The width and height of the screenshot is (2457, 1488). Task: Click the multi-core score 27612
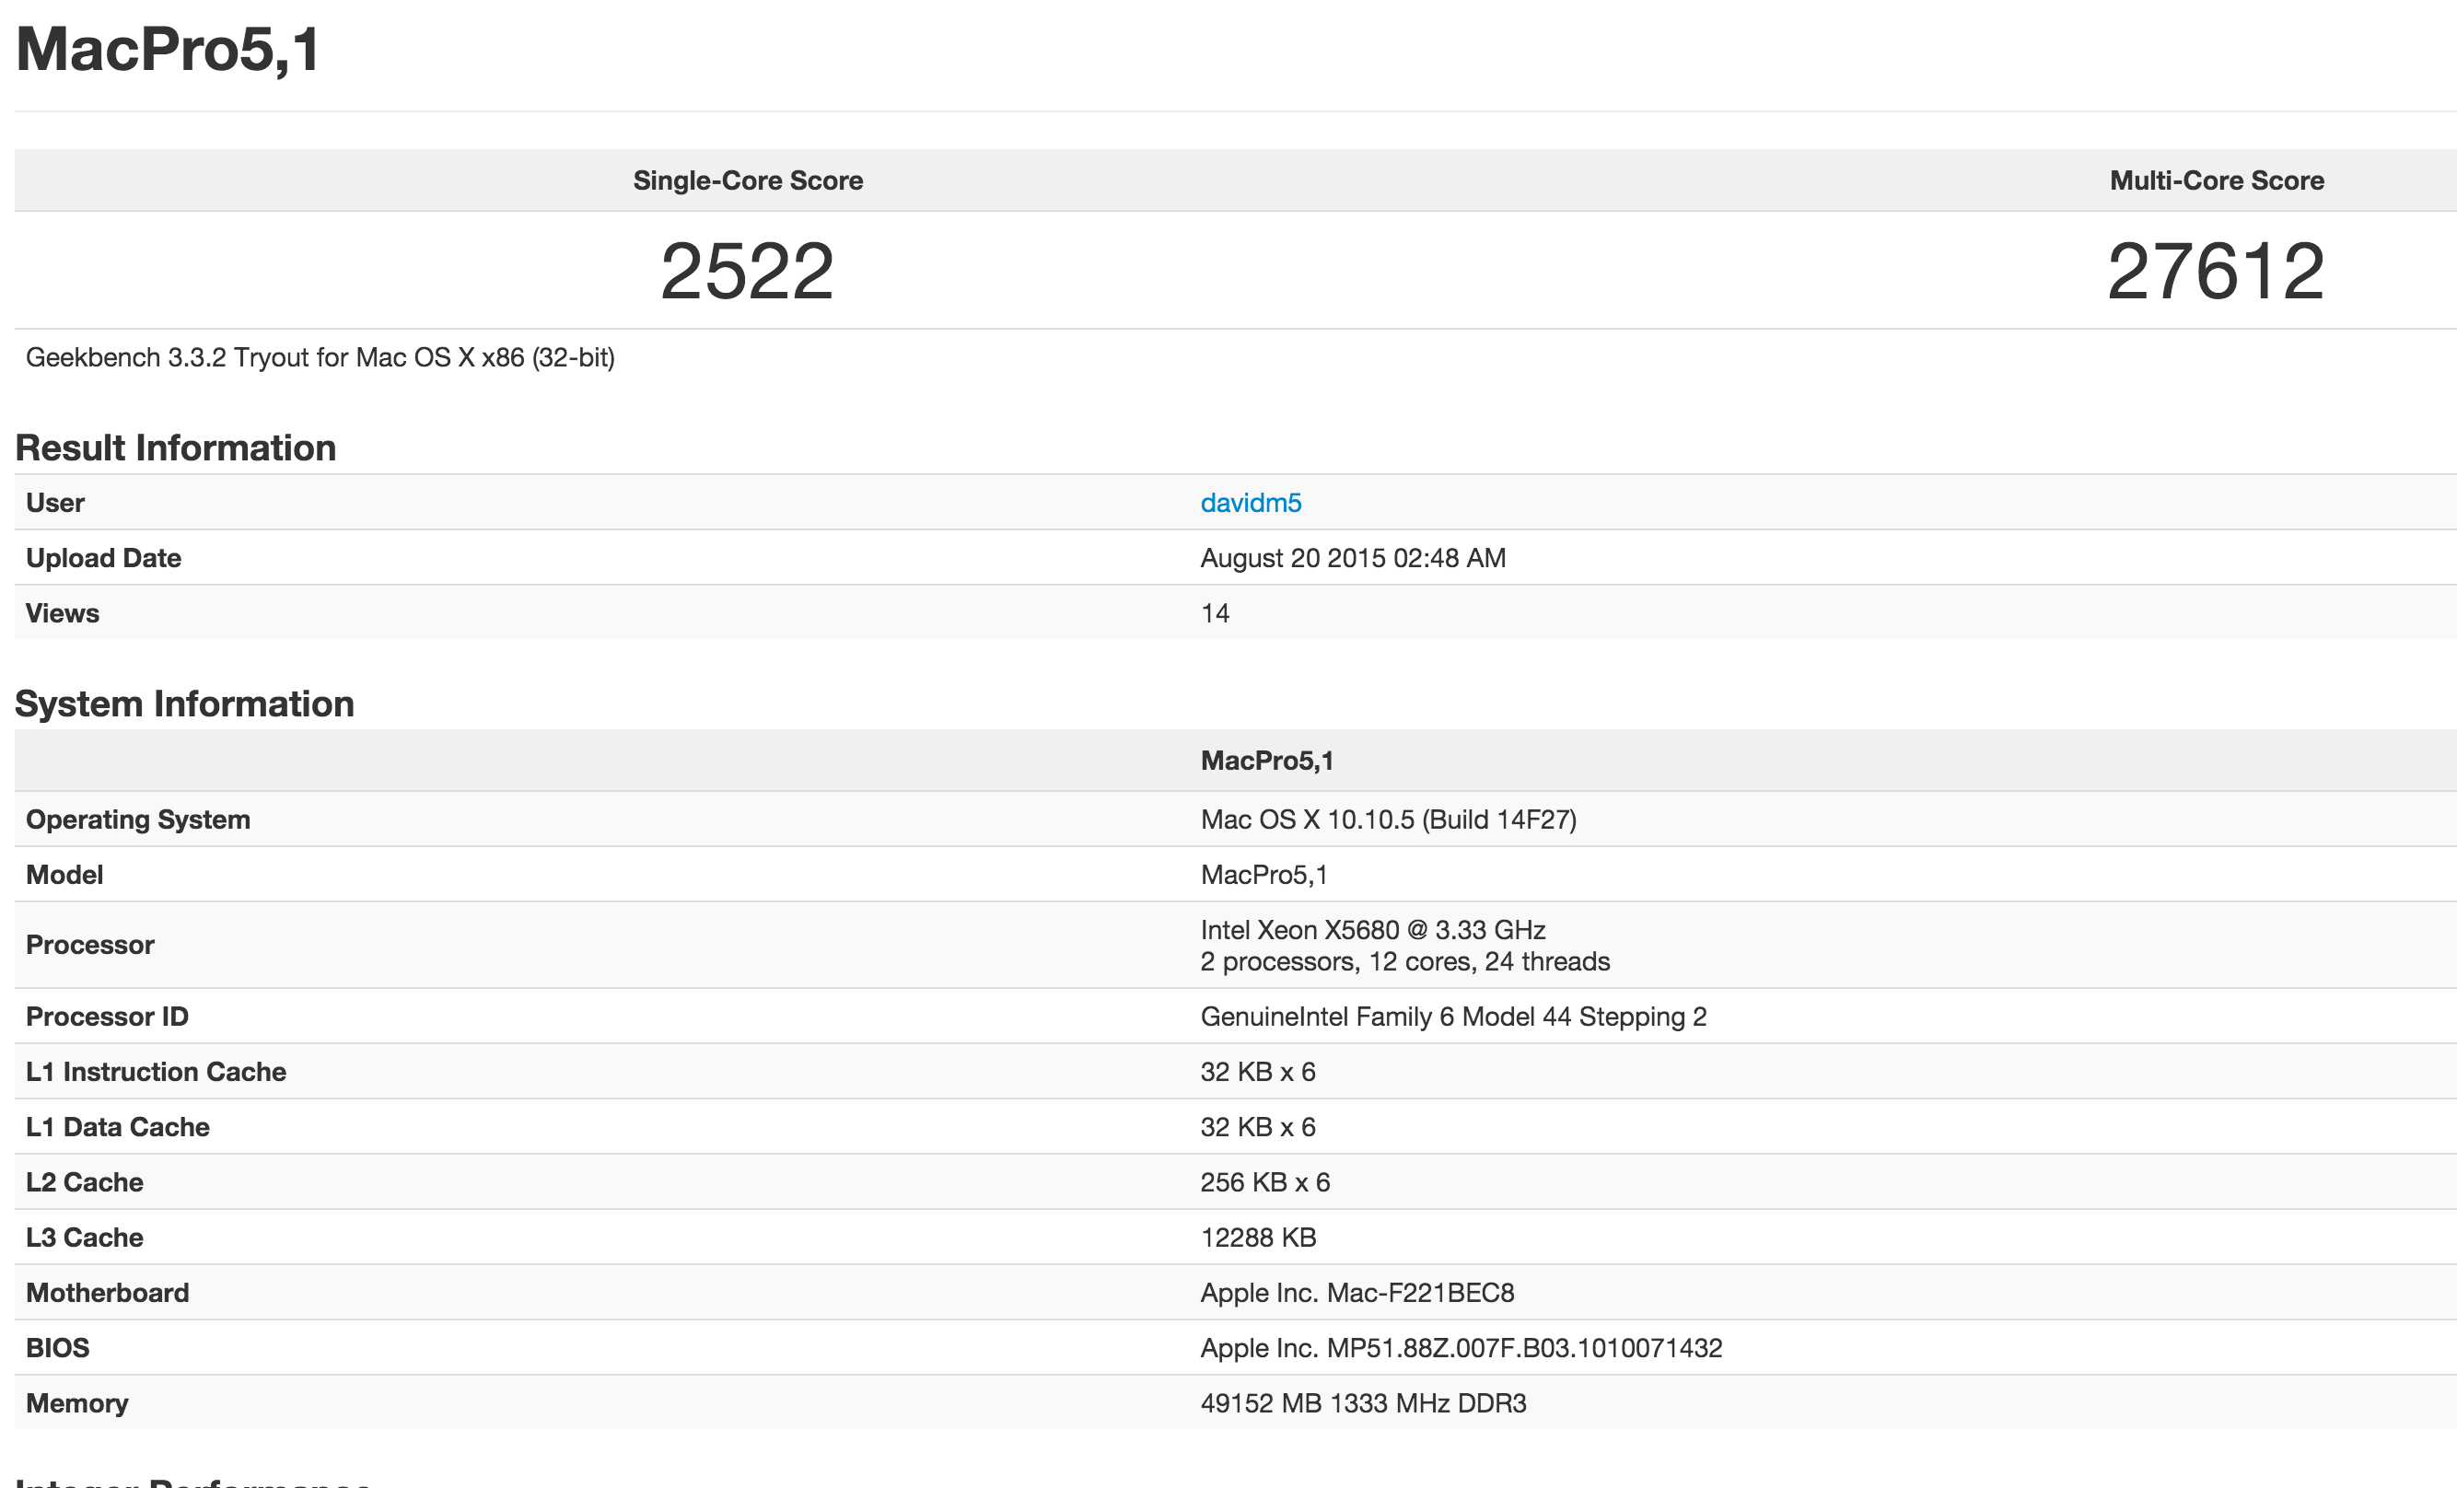pos(2216,272)
